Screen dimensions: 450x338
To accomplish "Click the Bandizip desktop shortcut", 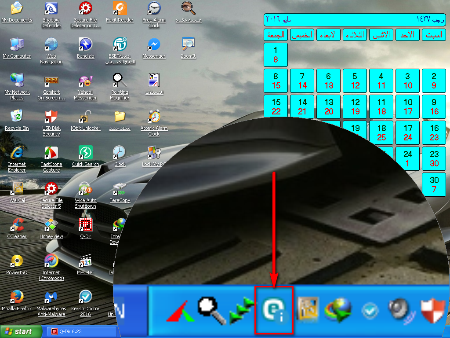I will (86, 48).
